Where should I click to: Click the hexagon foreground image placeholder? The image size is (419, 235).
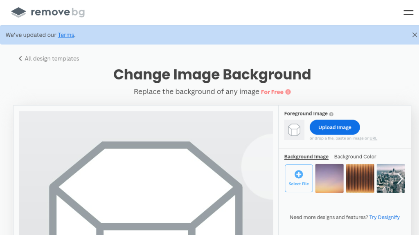pos(294,130)
